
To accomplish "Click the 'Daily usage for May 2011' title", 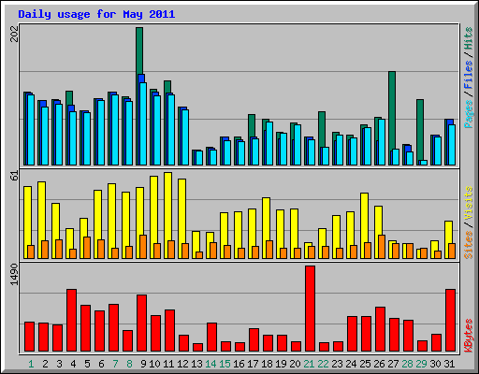I will click(96, 14).
